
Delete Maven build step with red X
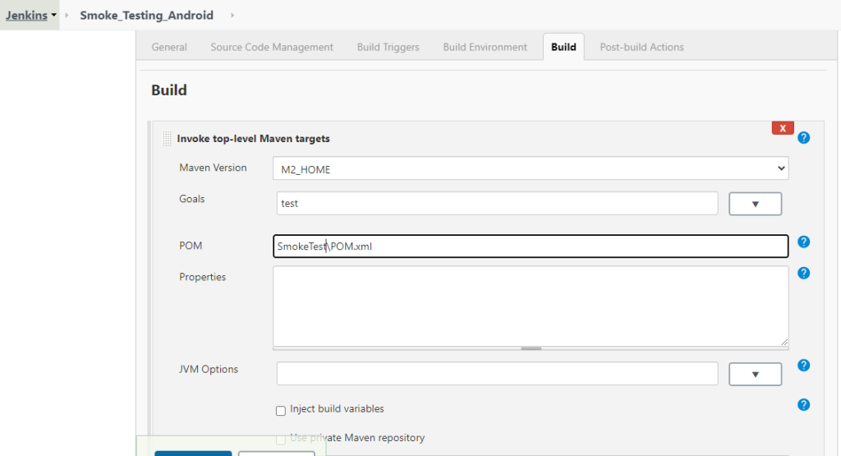783,128
